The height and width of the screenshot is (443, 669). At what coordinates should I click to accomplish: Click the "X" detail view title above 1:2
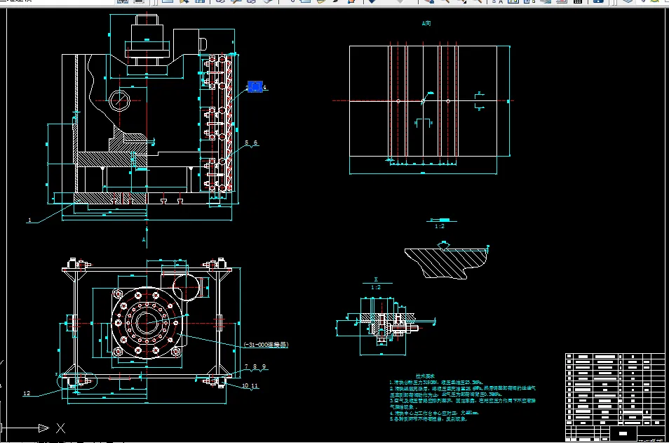[376, 279]
